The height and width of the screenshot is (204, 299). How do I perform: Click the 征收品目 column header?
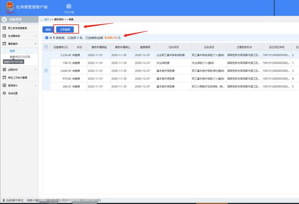pos(209,47)
